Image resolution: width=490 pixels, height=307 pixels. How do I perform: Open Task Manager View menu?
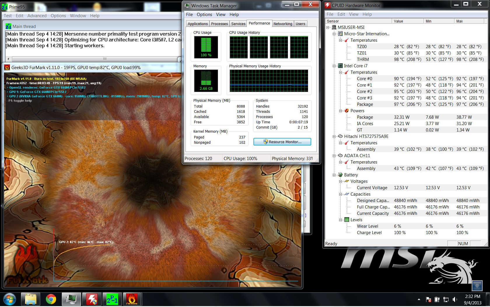[221, 15]
